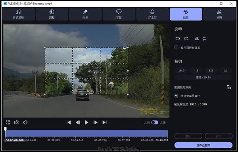Open the 效果 effects tab
Viewport: 238px width, 152px height.
point(85,14)
